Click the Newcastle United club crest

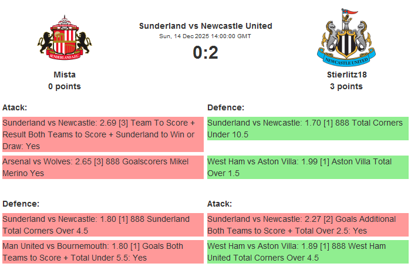coord(346,38)
